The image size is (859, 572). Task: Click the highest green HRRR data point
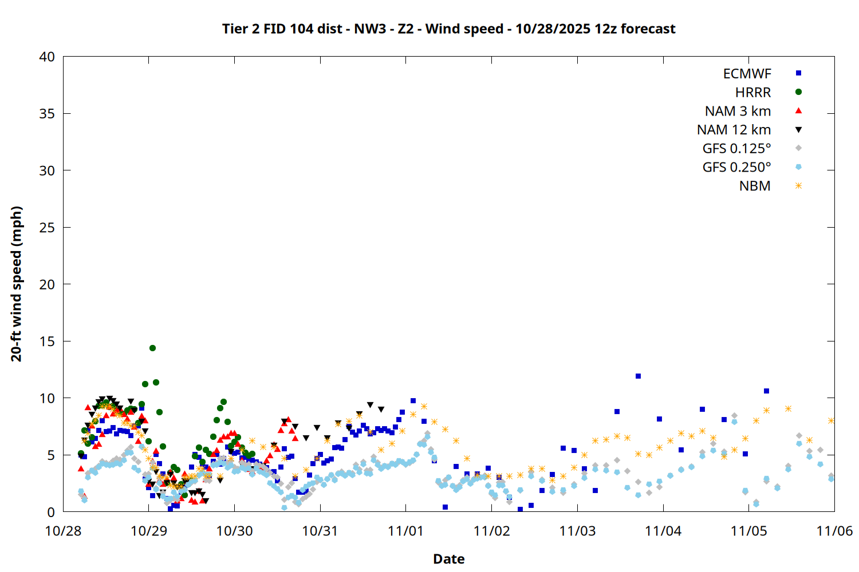coord(152,348)
